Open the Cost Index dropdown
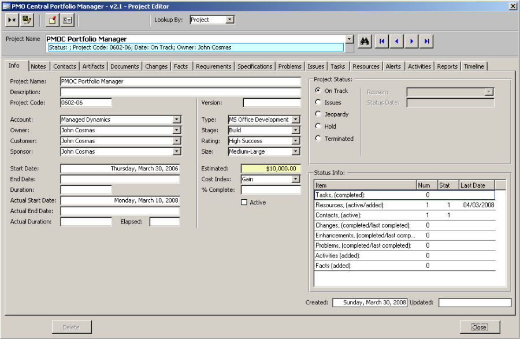Screen dimensions: 520x339 coord(296,179)
